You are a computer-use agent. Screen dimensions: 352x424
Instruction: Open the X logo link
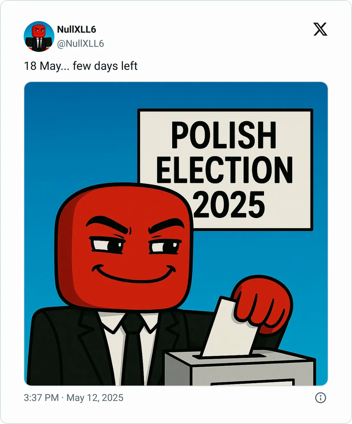point(320,29)
